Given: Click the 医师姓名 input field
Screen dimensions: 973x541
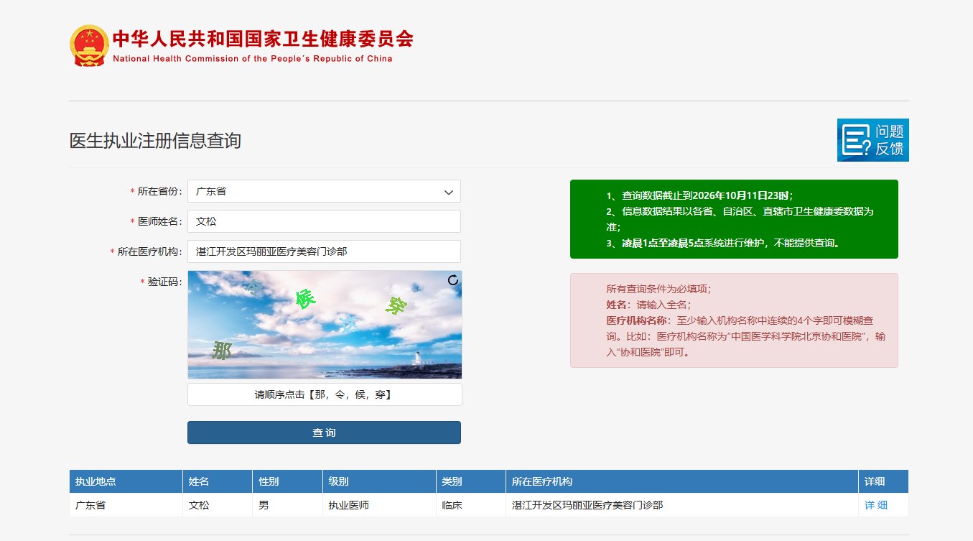Looking at the screenshot, I should tap(324, 221).
